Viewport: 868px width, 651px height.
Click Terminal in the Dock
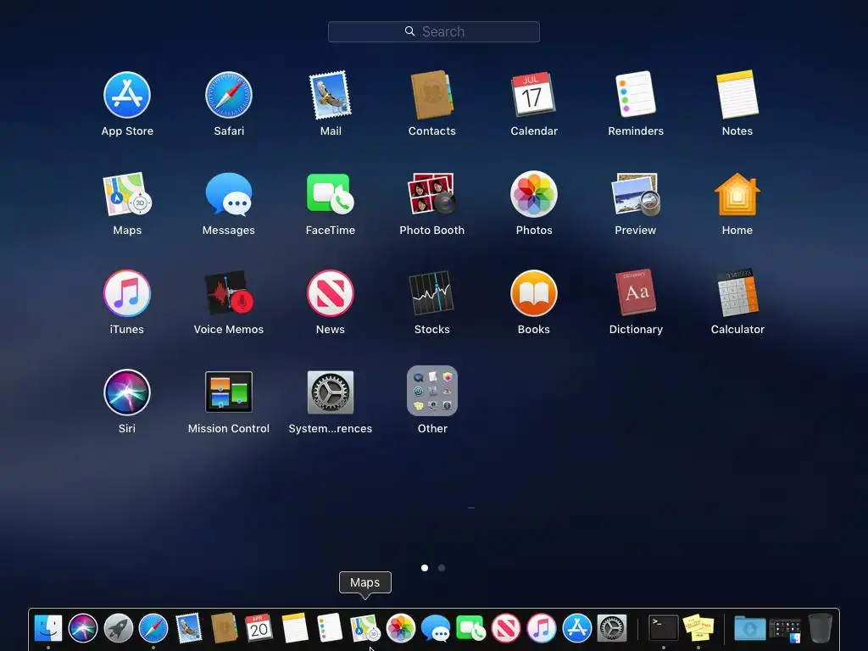point(663,628)
